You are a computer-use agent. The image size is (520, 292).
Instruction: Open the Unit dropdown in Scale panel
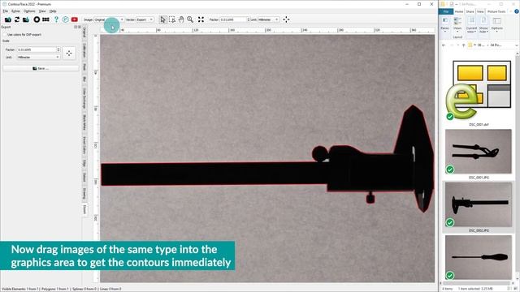(39, 58)
